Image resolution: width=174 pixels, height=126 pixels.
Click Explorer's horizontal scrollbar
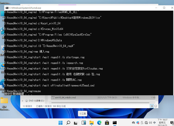click(x=100, y=103)
